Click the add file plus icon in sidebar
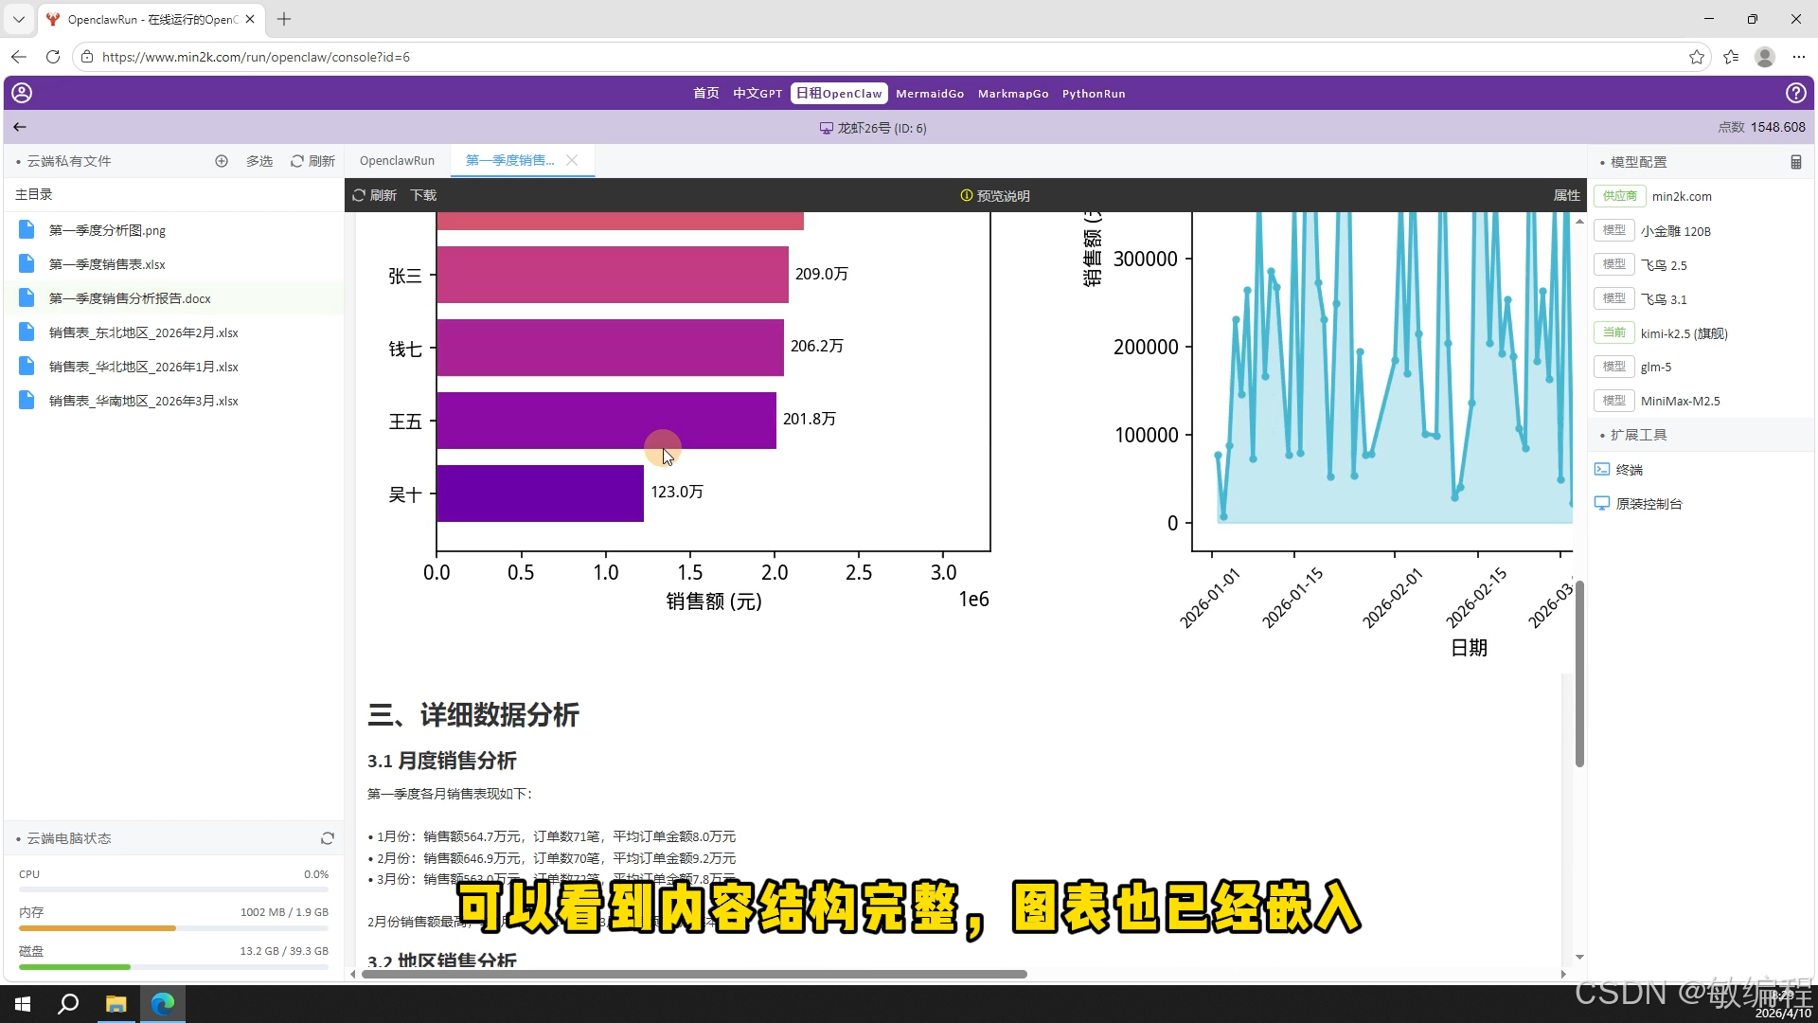 coord(222,161)
